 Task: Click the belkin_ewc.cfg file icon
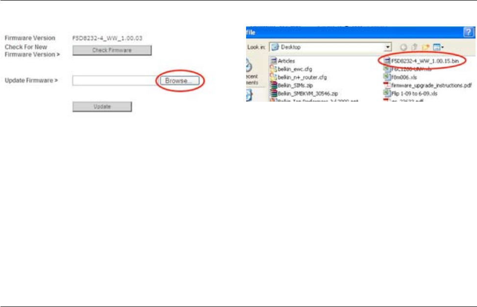tap(274, 69)
